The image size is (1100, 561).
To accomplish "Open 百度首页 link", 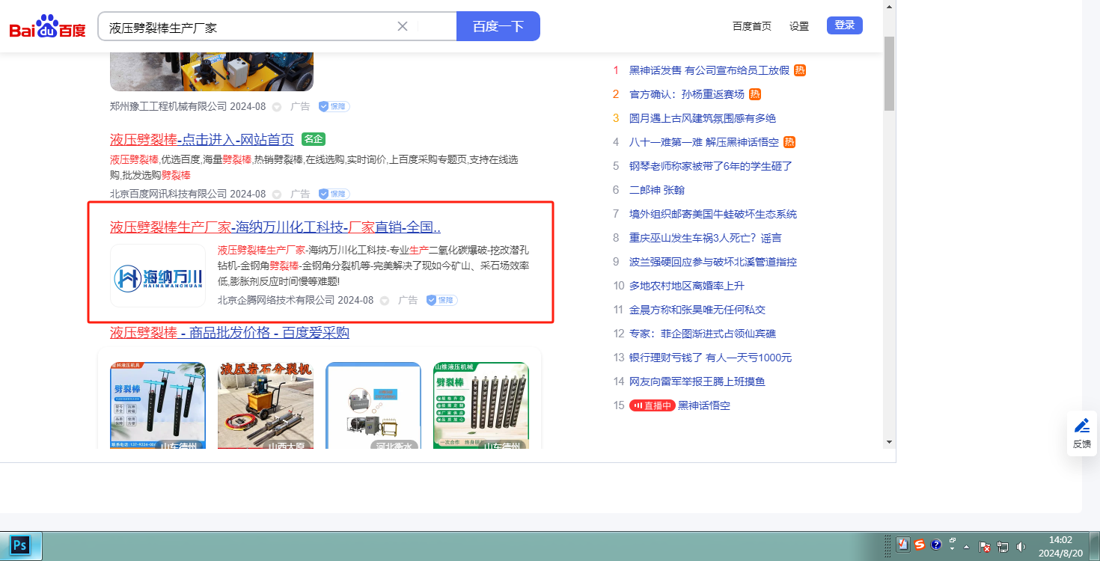I will pos(752,26).
